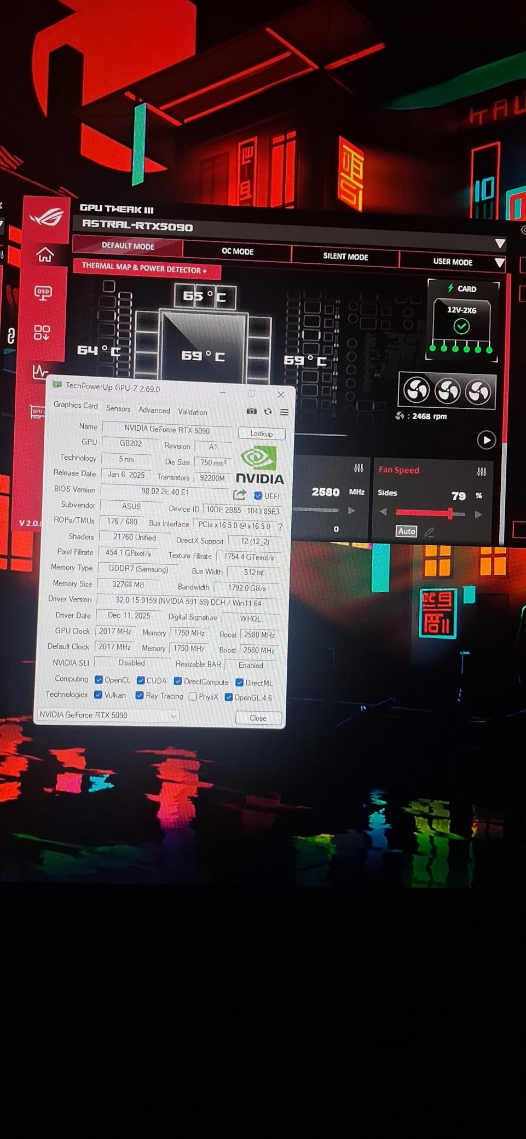The height and width of the screenshot is (1139, 526).
Task: Open the OSD settings sidebar icon
Action: pyautogui.click(x=43, y=293)
